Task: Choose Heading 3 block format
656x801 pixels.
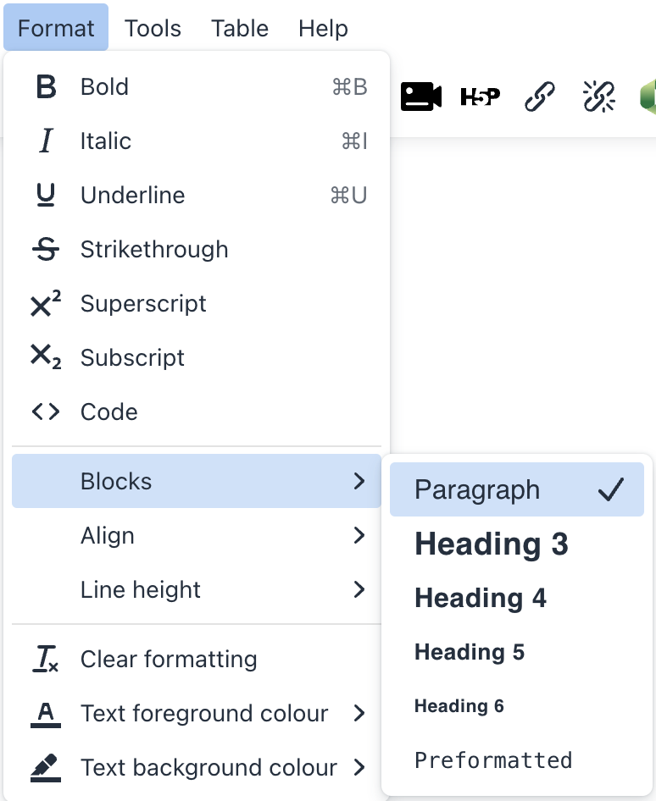Action: tap(492, 544)
